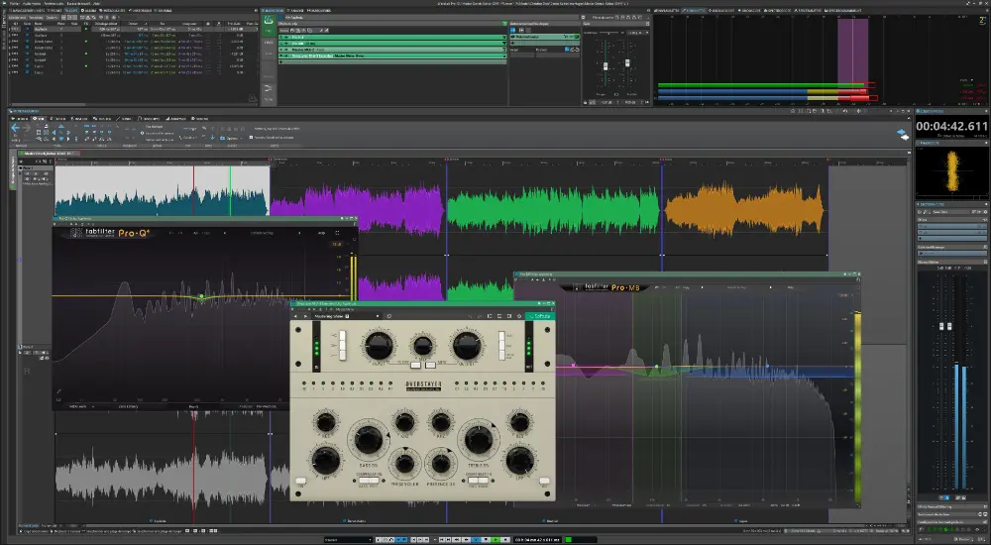Click the large blue back arrow in the ribbon
Image resolution: width=991 pixels, height=545 pixels.
point(15,128)
